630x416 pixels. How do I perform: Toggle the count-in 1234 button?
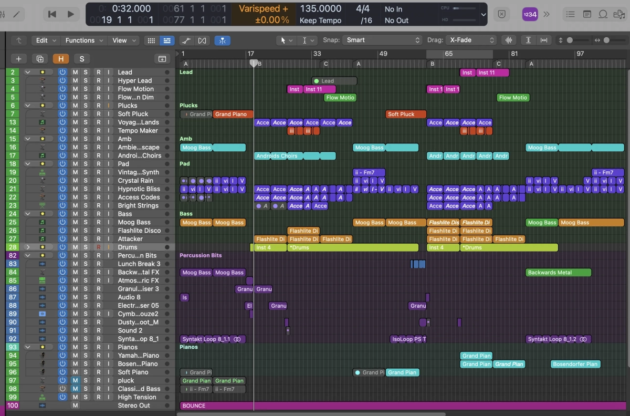tap(530, 14)
